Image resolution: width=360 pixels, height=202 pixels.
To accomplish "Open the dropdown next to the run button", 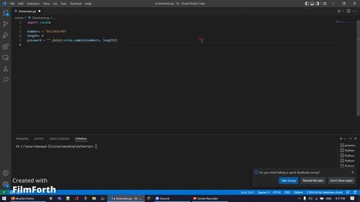I will (343, 11).
